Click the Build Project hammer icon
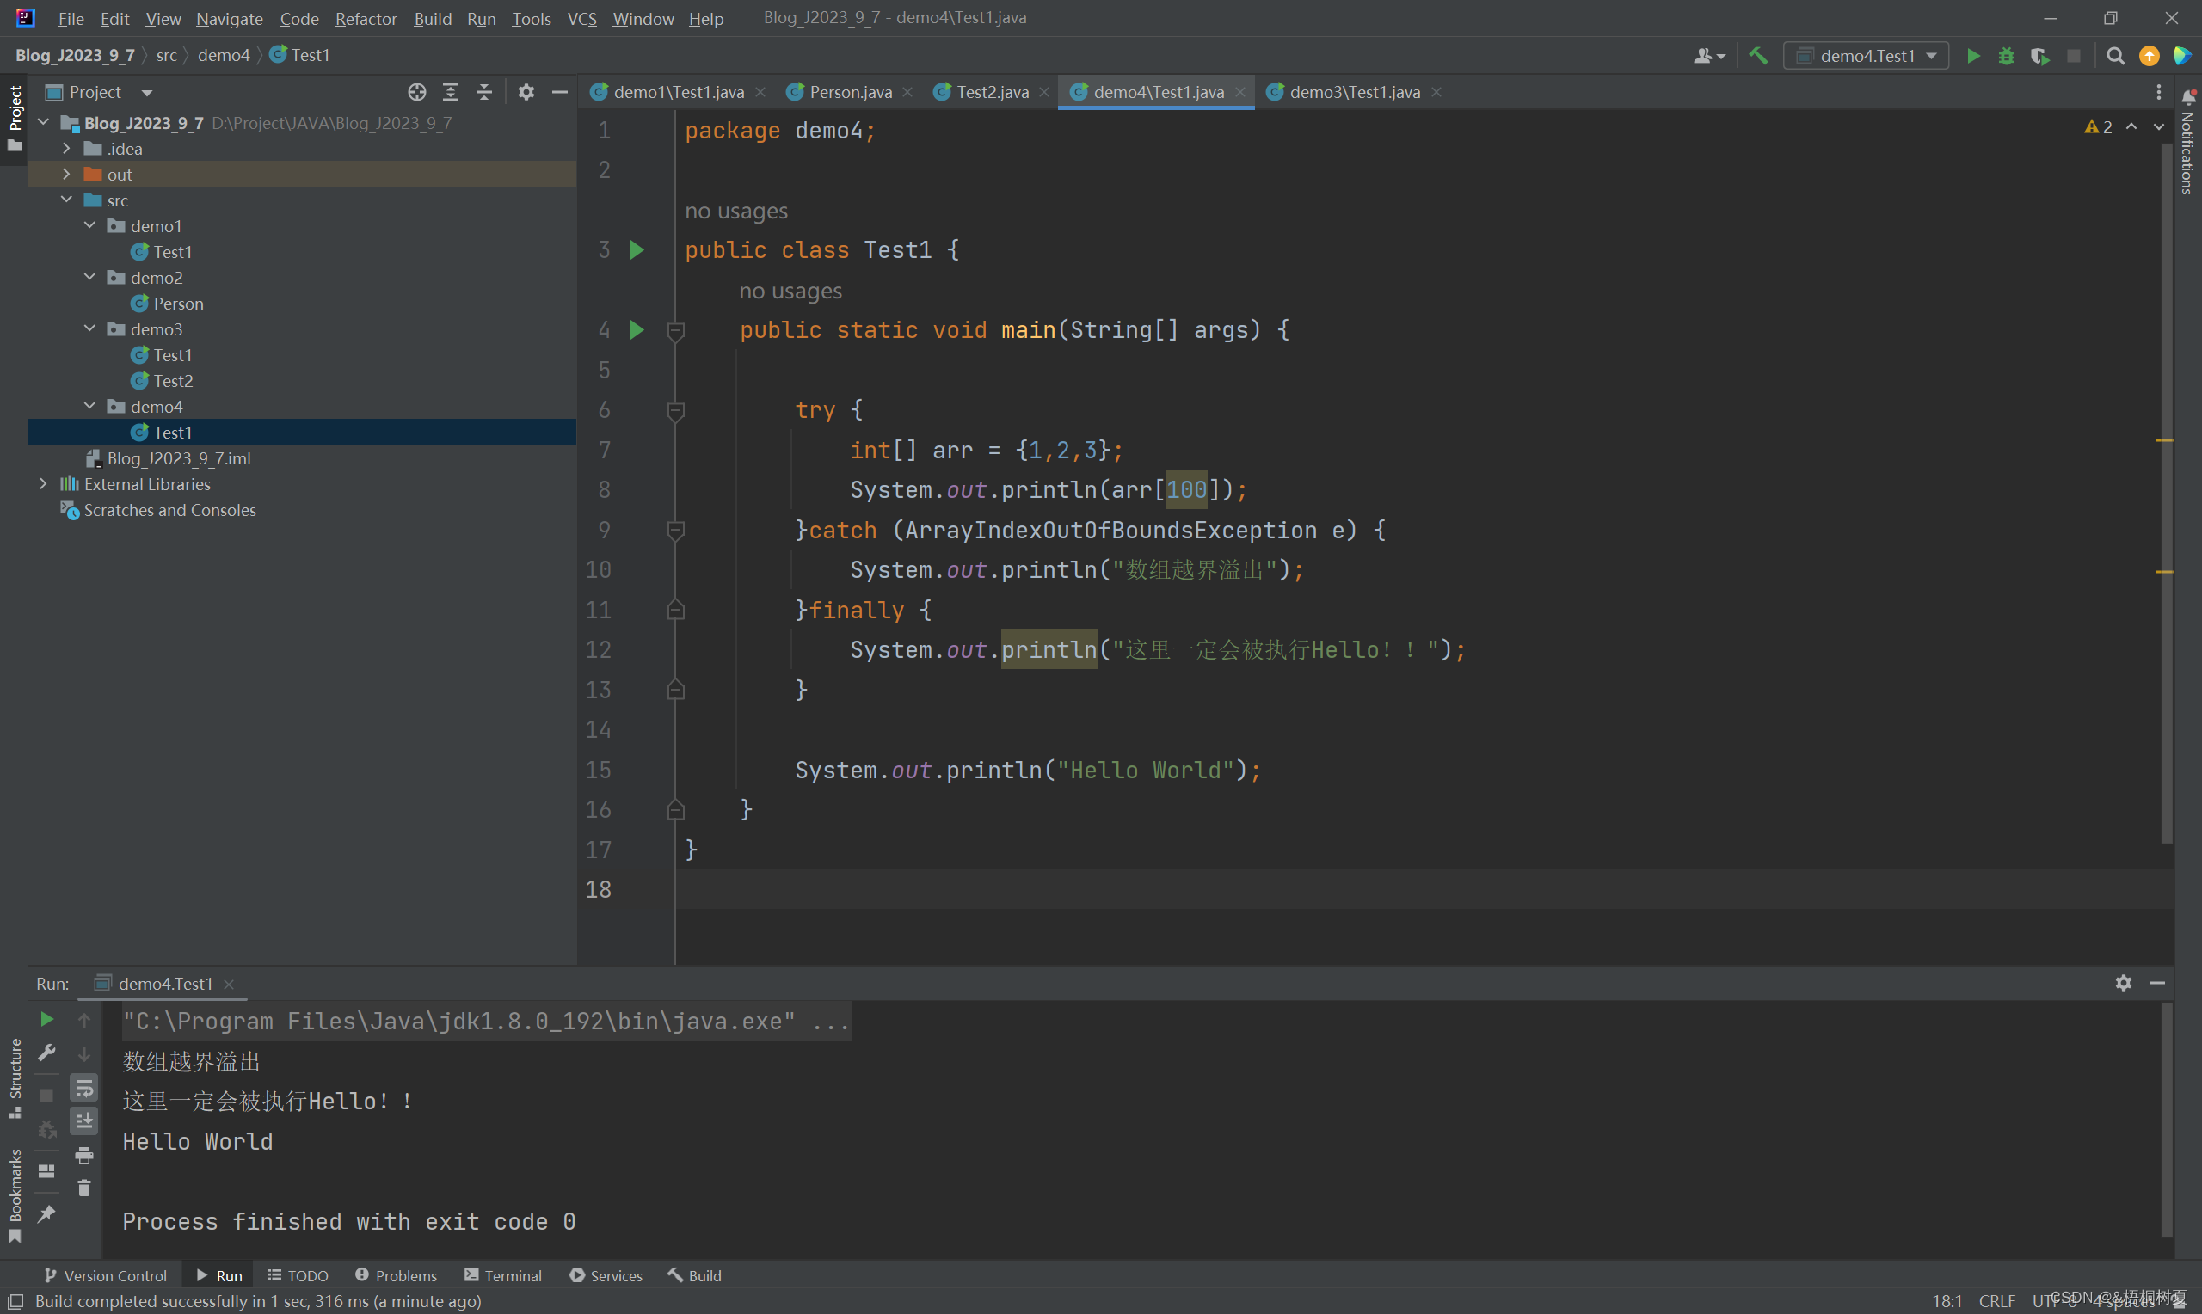 coord(1758,56)
